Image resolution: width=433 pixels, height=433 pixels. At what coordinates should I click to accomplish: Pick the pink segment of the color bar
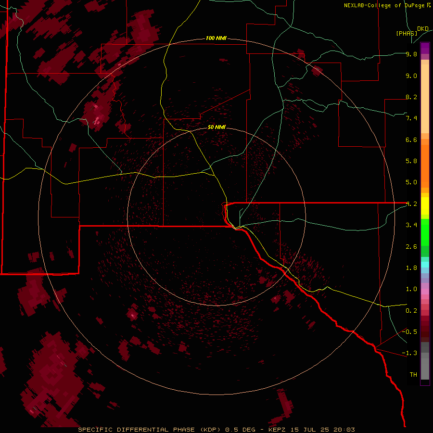[x=425, y=292]
